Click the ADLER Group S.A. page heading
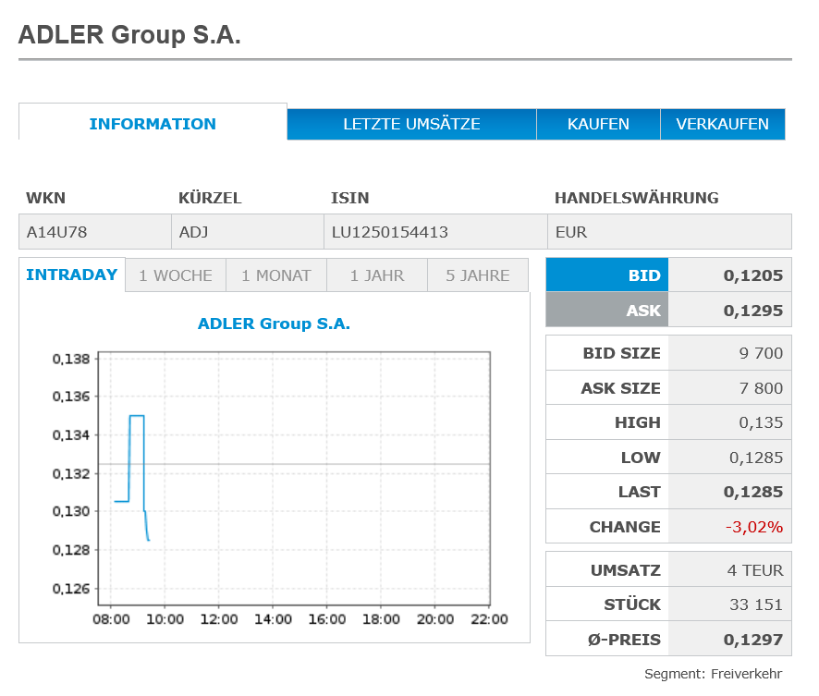This screenshot has width=819, height=696. coord(129,35)
